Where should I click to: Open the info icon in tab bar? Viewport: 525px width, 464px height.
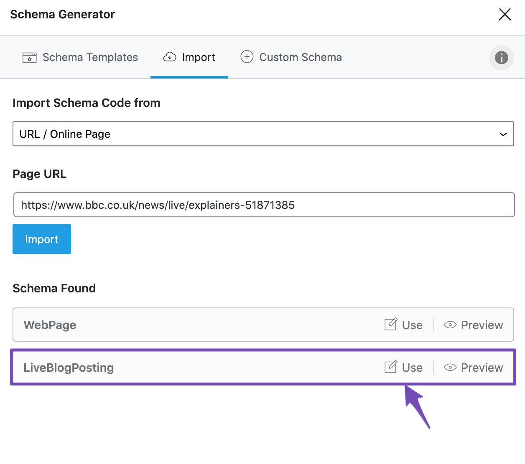(x=501, y=58)
